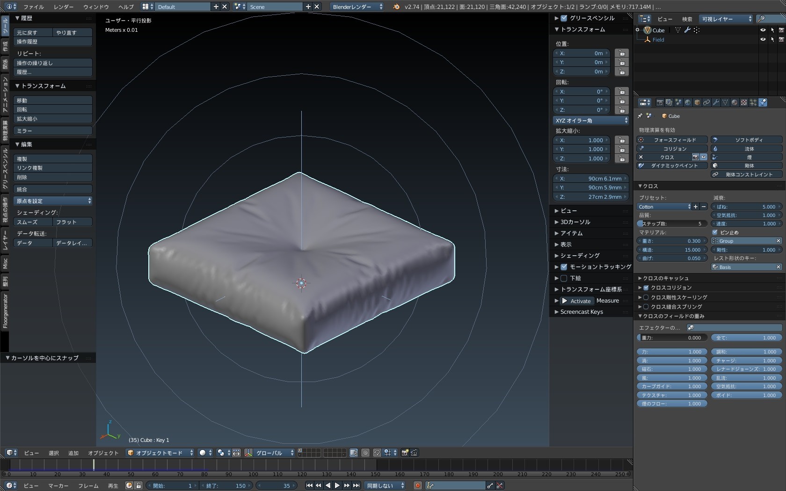Click the pin icon beside Cube breadcrumb
Screen dimensions: 786x491
(640, 116)
